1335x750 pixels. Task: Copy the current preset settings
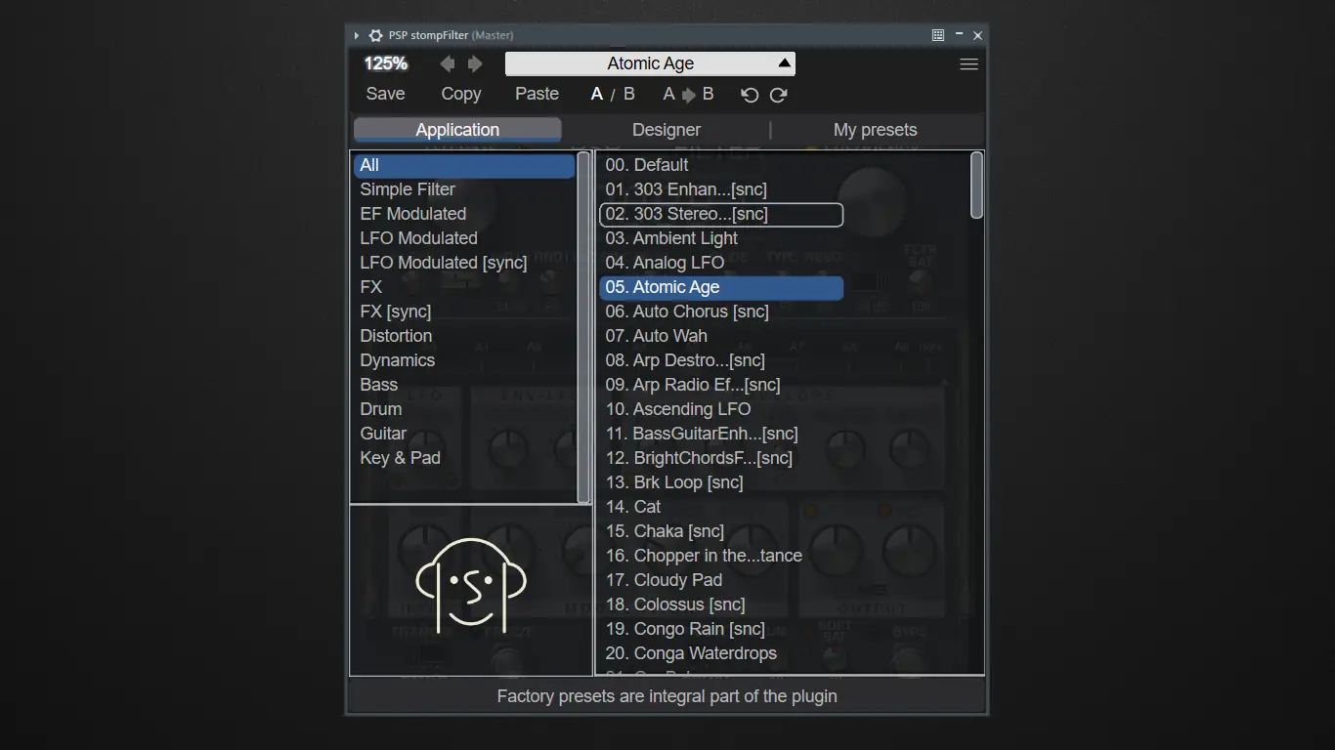pos(461,95)
